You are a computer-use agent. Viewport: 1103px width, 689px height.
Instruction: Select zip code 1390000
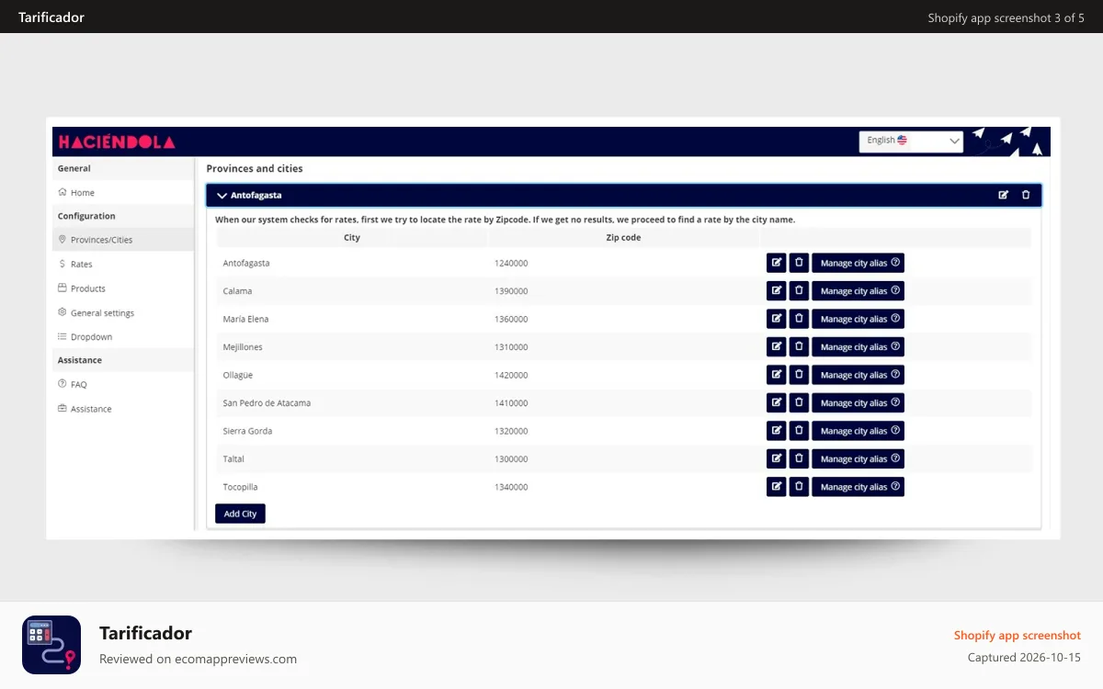[511, 291]
